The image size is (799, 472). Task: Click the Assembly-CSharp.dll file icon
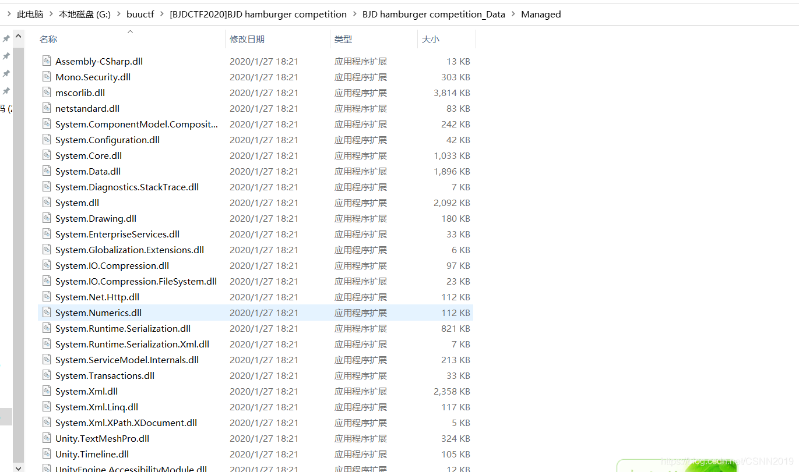(47, 61)
